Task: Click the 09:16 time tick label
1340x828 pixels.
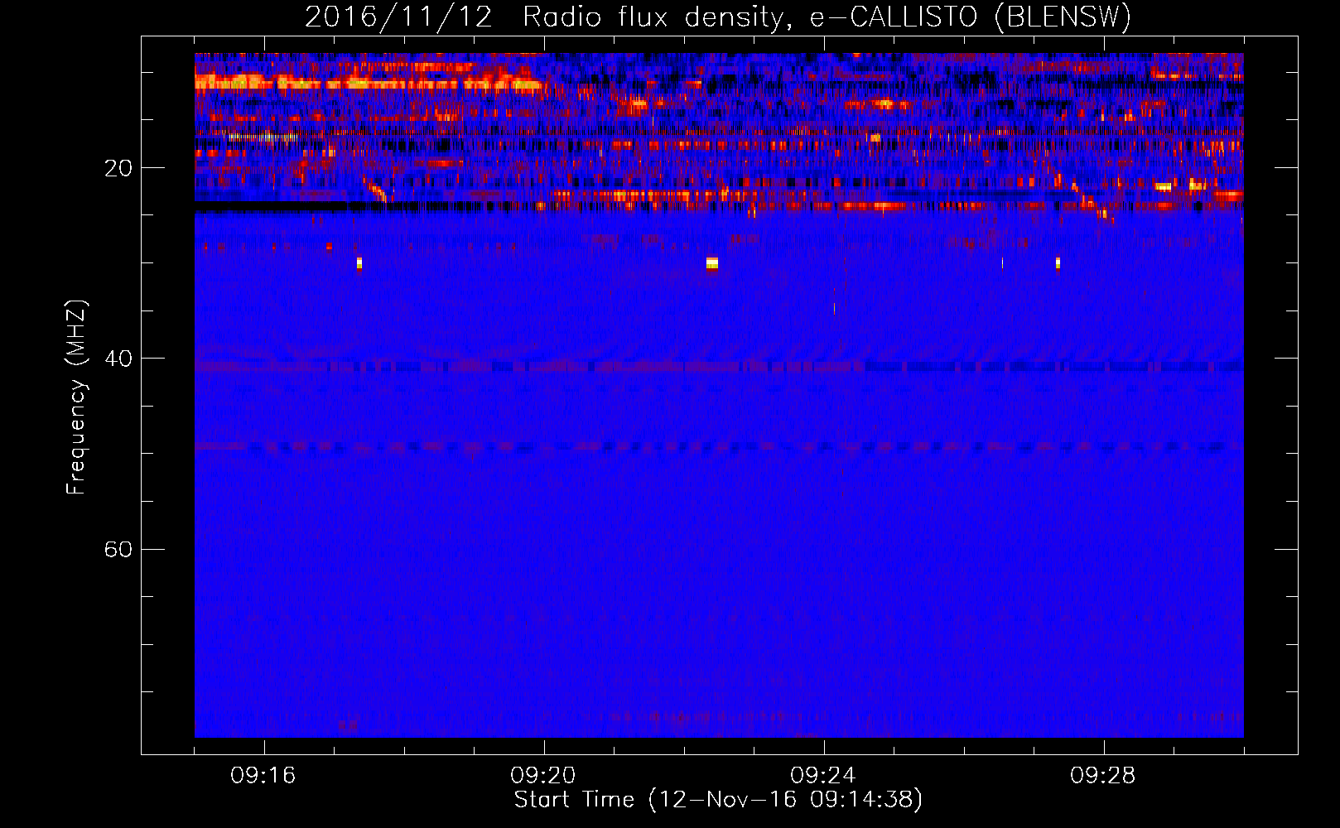Action: (263, 775)
